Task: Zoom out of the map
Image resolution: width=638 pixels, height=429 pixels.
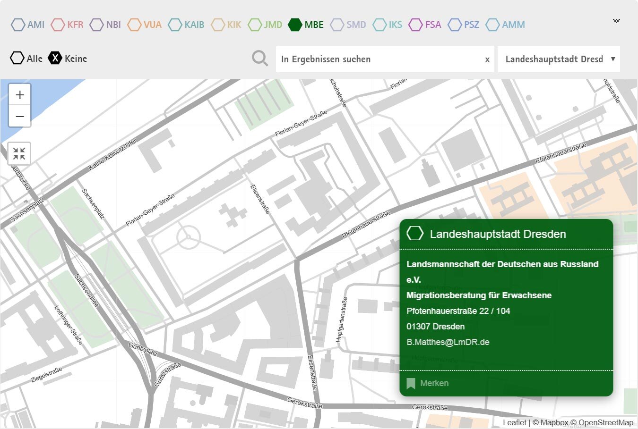Action: (20, 117)
